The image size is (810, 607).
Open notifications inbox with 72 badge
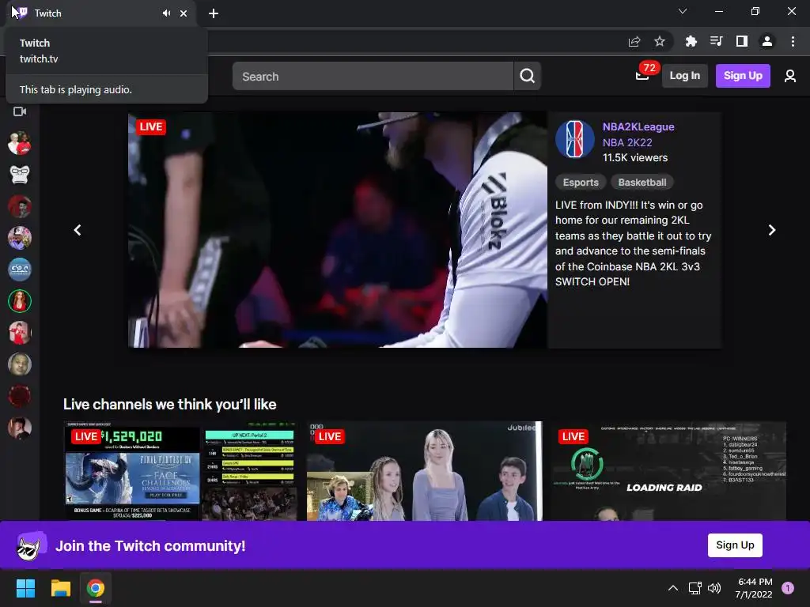[642, 75]
